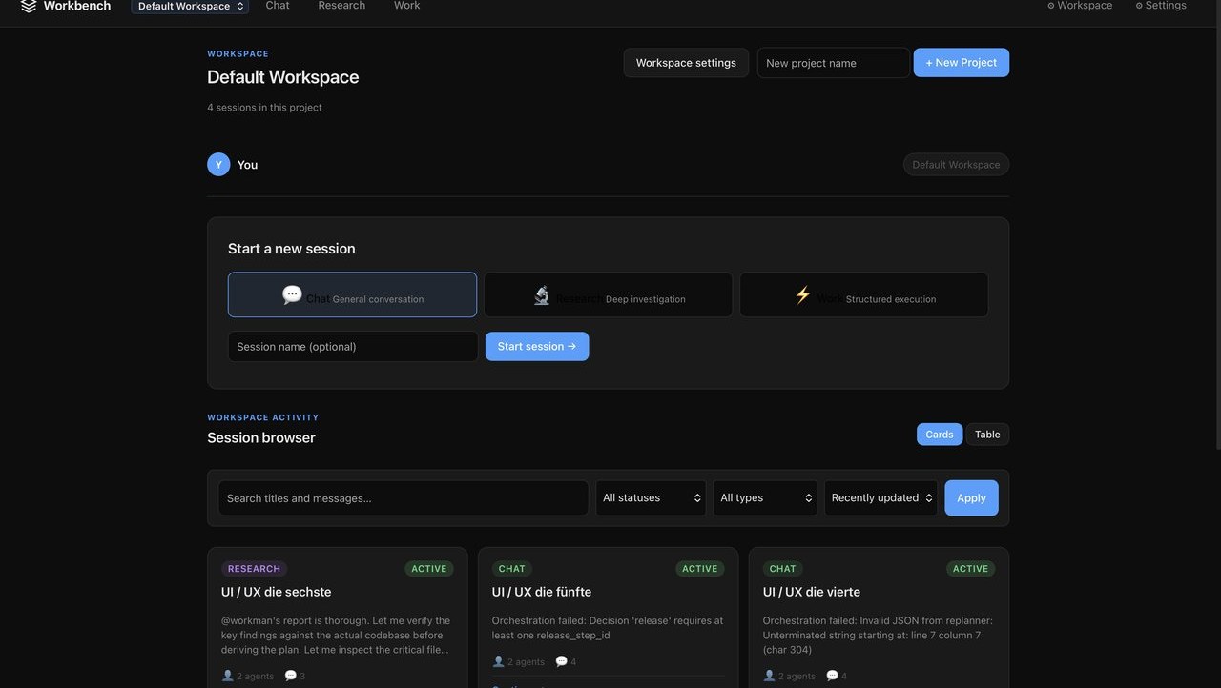Viewport: 1221px width, 688px height.
Task: Click the agents icon on 'UI / UX die sechste' card
Action: pyautogui.click(x=227, y=676)
